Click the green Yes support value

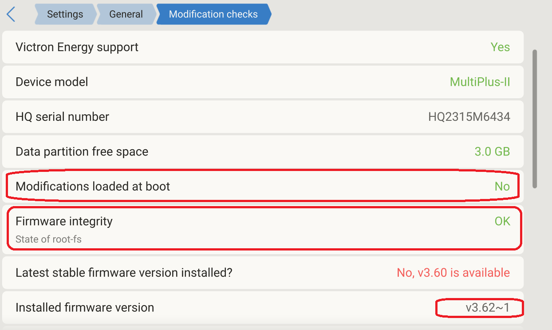pyautogui.click(x=500, y=47)
